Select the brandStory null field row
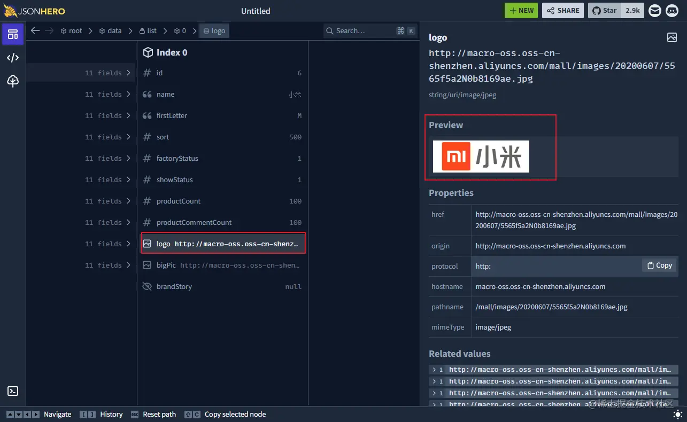The image size is (687, 422). [222, 286]
